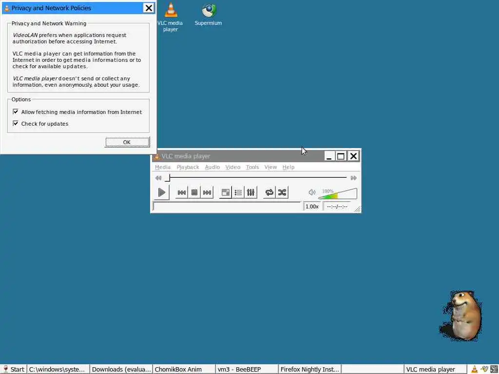The image size is (499, 374).
Task: Click the slower rewind arrows icon
Action: [x=158, y=178]
